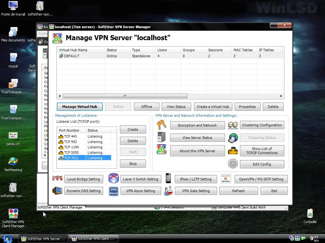
Task: Show List of TCP/IP Connections
Action: coord(262,151)
